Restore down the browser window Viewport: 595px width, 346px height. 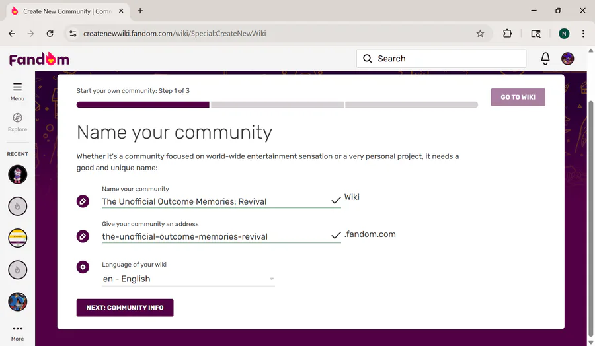(558, 11)
